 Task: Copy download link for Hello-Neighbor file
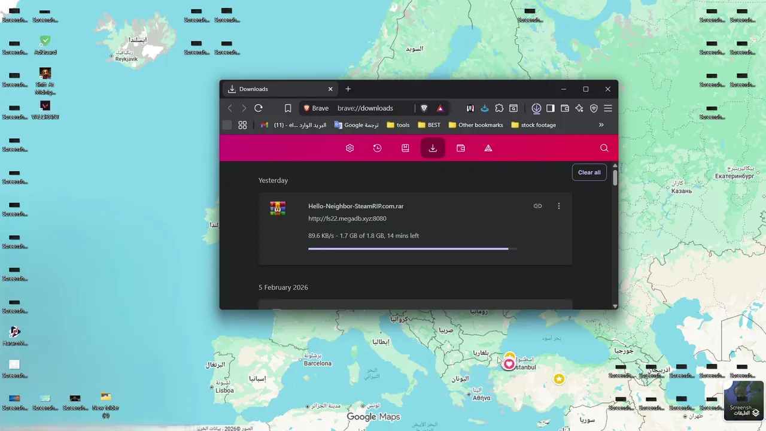click(537, 206)
